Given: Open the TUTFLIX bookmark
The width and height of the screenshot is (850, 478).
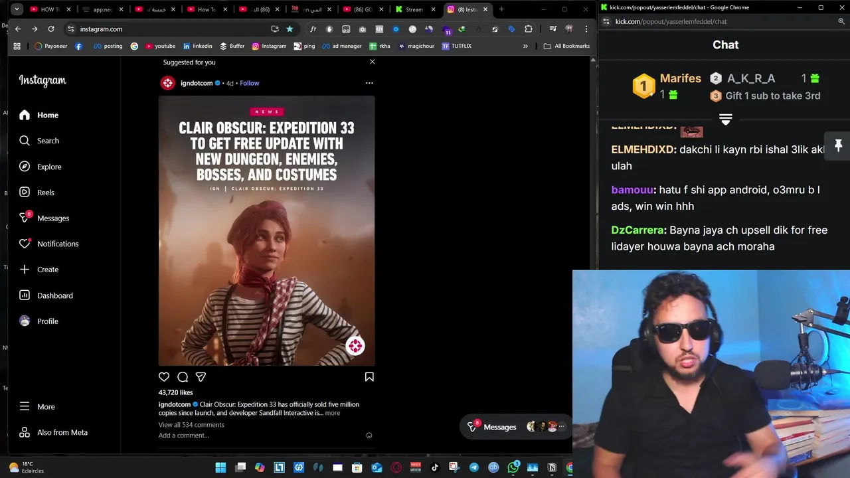Looking at the screenshot, I should pyautogui.click(x=456, y=46).
